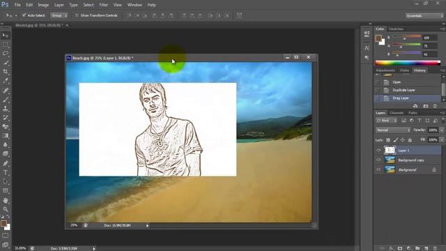The image size is (446, 251).
Task: Select the Gradient tool
Action: pos(6,136)
